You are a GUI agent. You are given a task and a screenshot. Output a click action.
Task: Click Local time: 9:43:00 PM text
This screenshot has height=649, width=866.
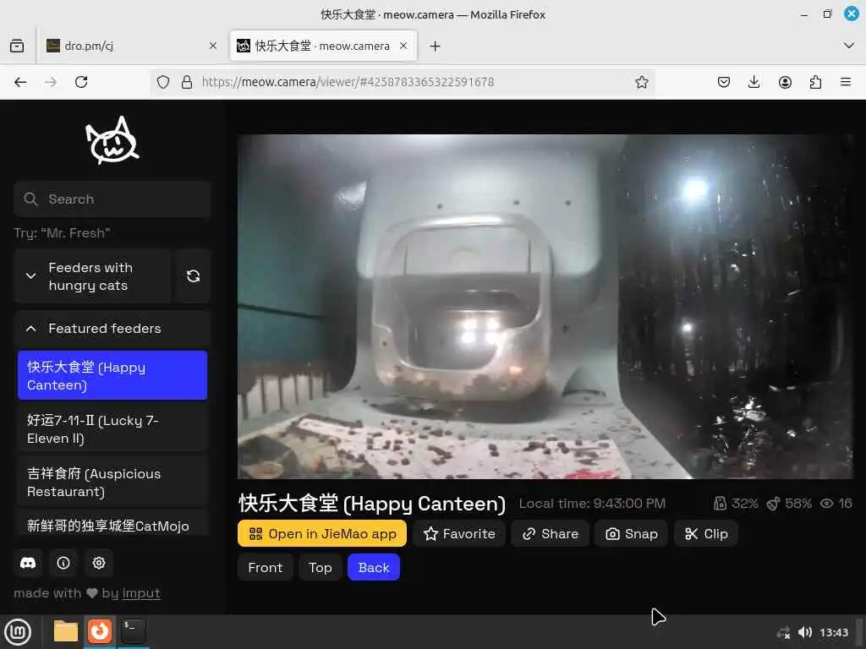pyautogui.click(x=591, y=504)
